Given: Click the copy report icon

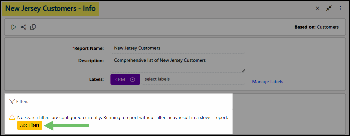Looking at the screenshot, I should pyautogui.click(x=33, y=27).
